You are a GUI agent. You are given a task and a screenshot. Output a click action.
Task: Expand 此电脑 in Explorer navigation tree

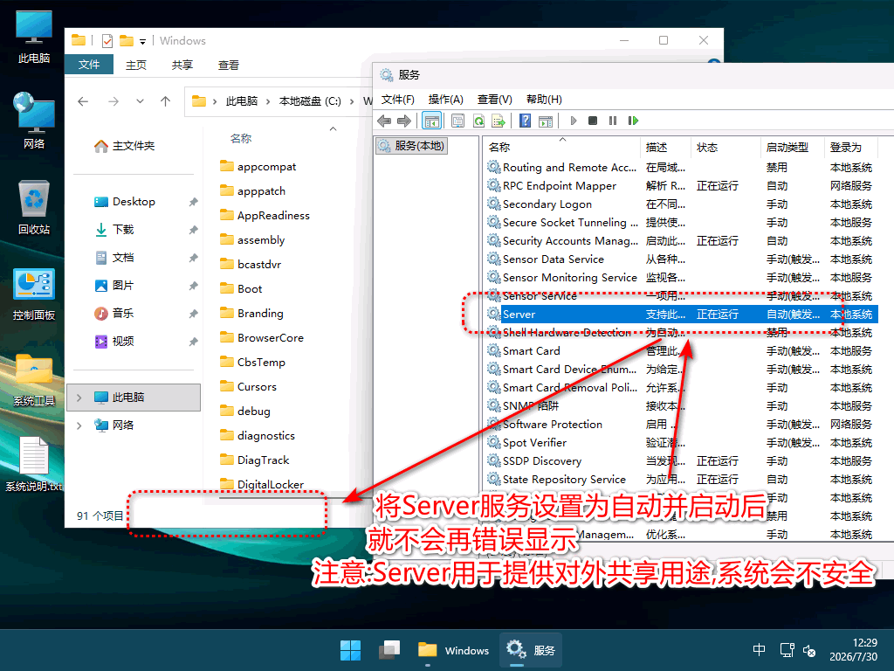pyautogui.click(x=79, y=398)
